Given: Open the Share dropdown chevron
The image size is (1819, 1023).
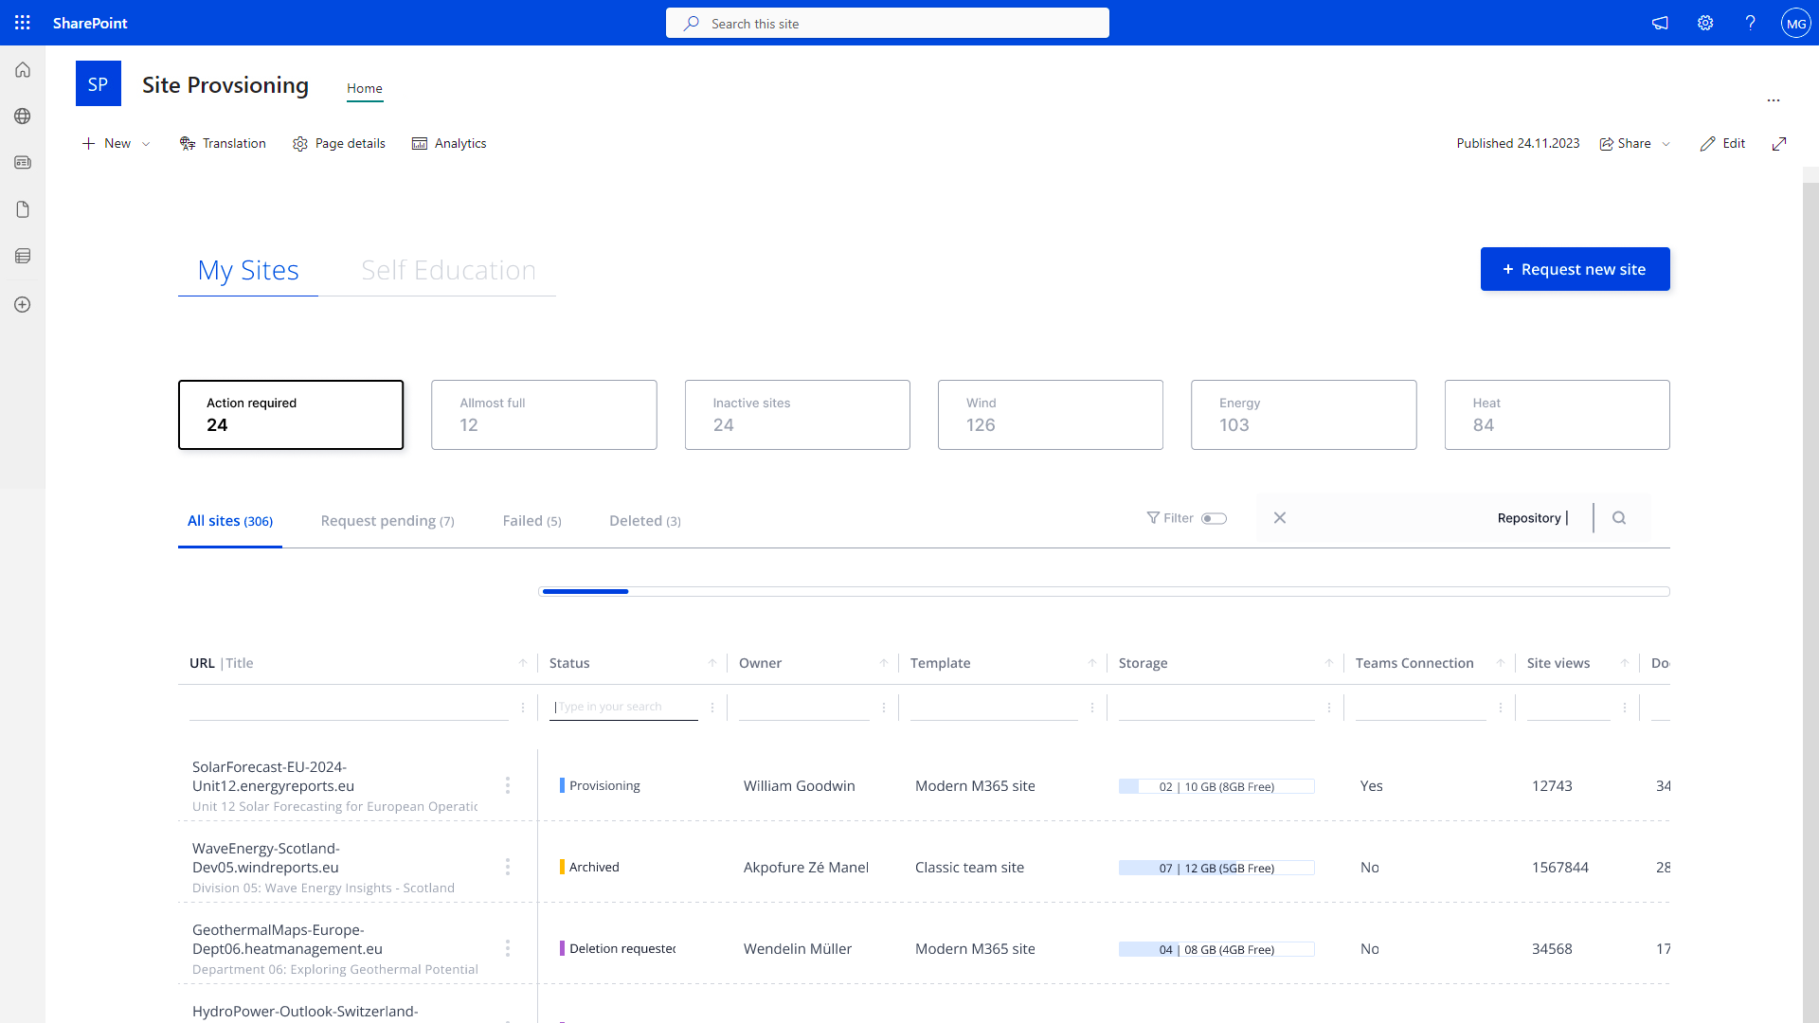Looking at the screenshot, I should [x=1666, y=144].
